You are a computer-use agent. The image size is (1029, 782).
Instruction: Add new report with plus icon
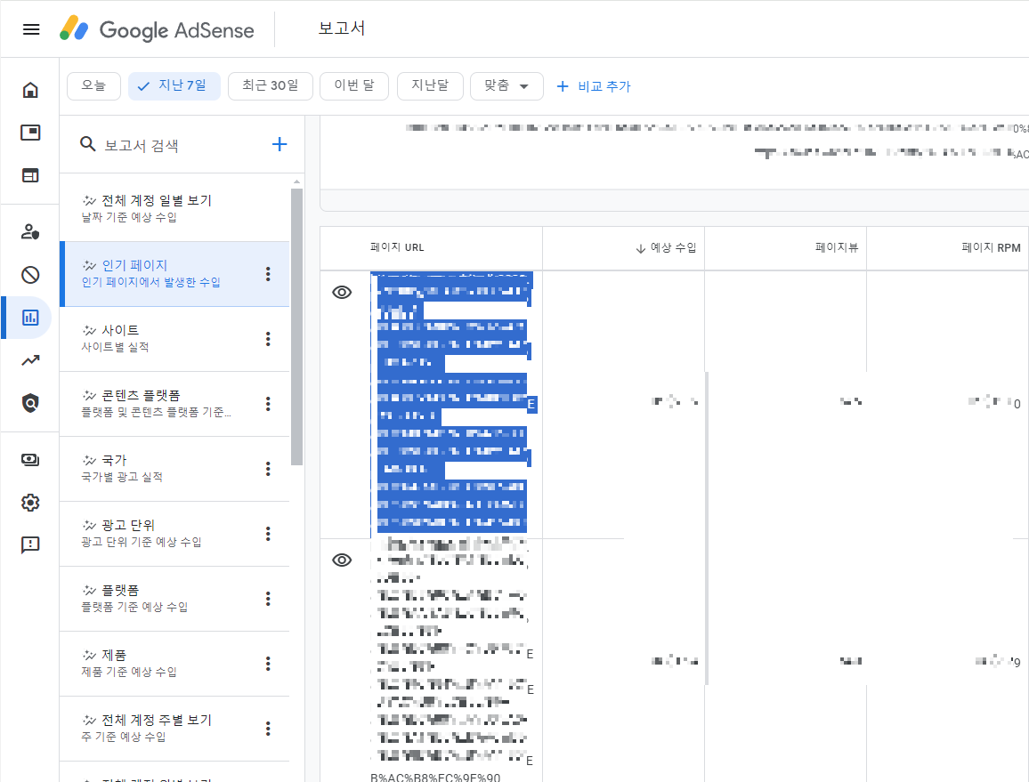[280, 144]
